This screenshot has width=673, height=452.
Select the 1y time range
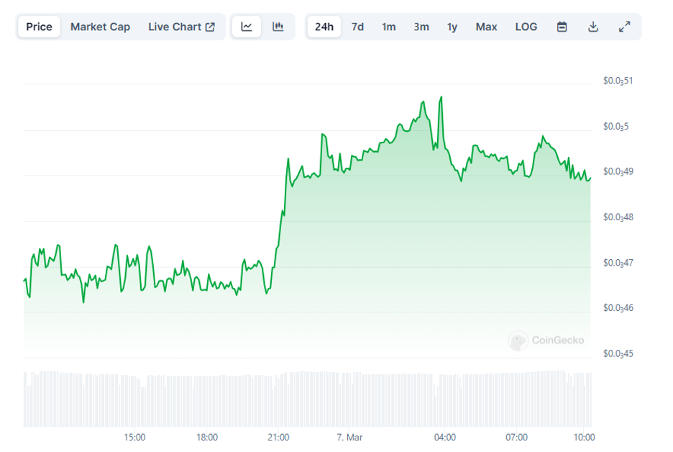(x=452, y=27)
